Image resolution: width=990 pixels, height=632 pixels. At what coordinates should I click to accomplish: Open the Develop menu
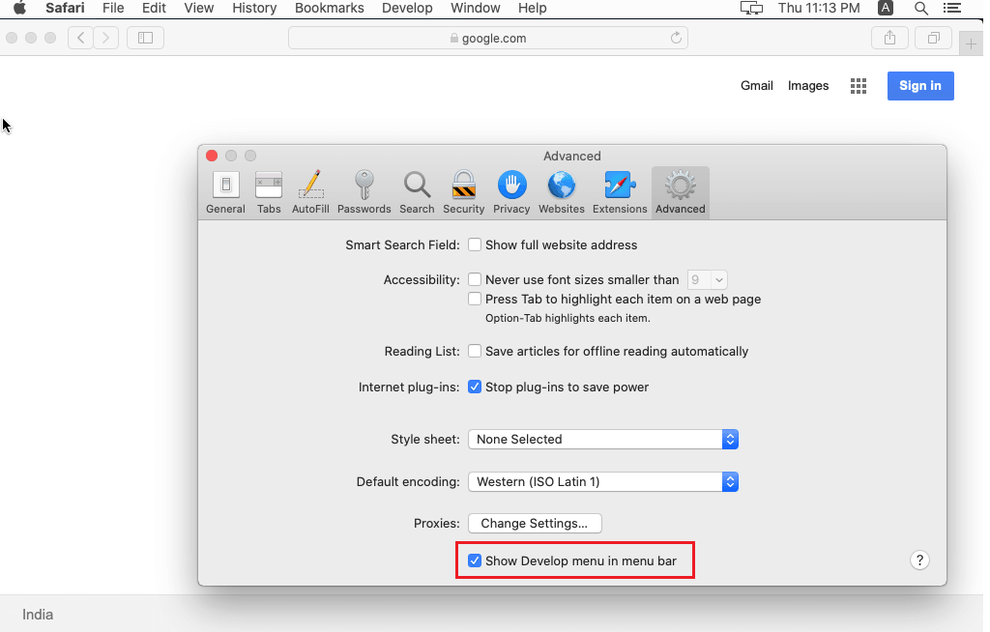[407, 8]
